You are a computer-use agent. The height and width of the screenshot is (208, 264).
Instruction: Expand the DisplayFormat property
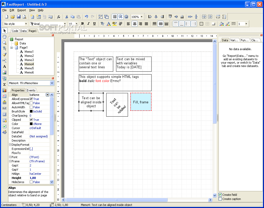click(x=10, y=144)
